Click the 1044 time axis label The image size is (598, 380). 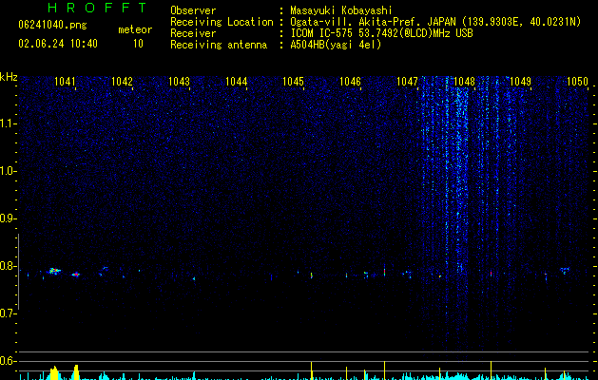point(236,81)
